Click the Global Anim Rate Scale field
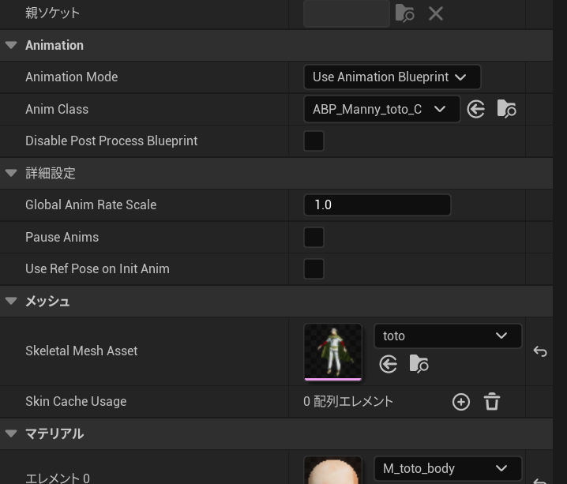The height and width of the screenshot is (484, 567). click(x=377, y=205)
